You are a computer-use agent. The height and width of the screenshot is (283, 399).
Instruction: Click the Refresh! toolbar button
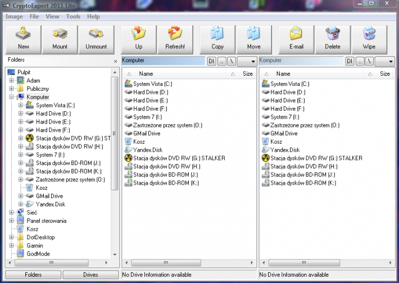click(x=175, y=40)
